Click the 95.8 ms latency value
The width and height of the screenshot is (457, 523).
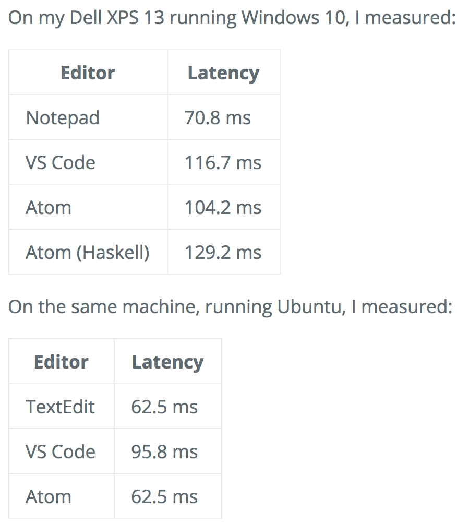click(x=164, y=451)
